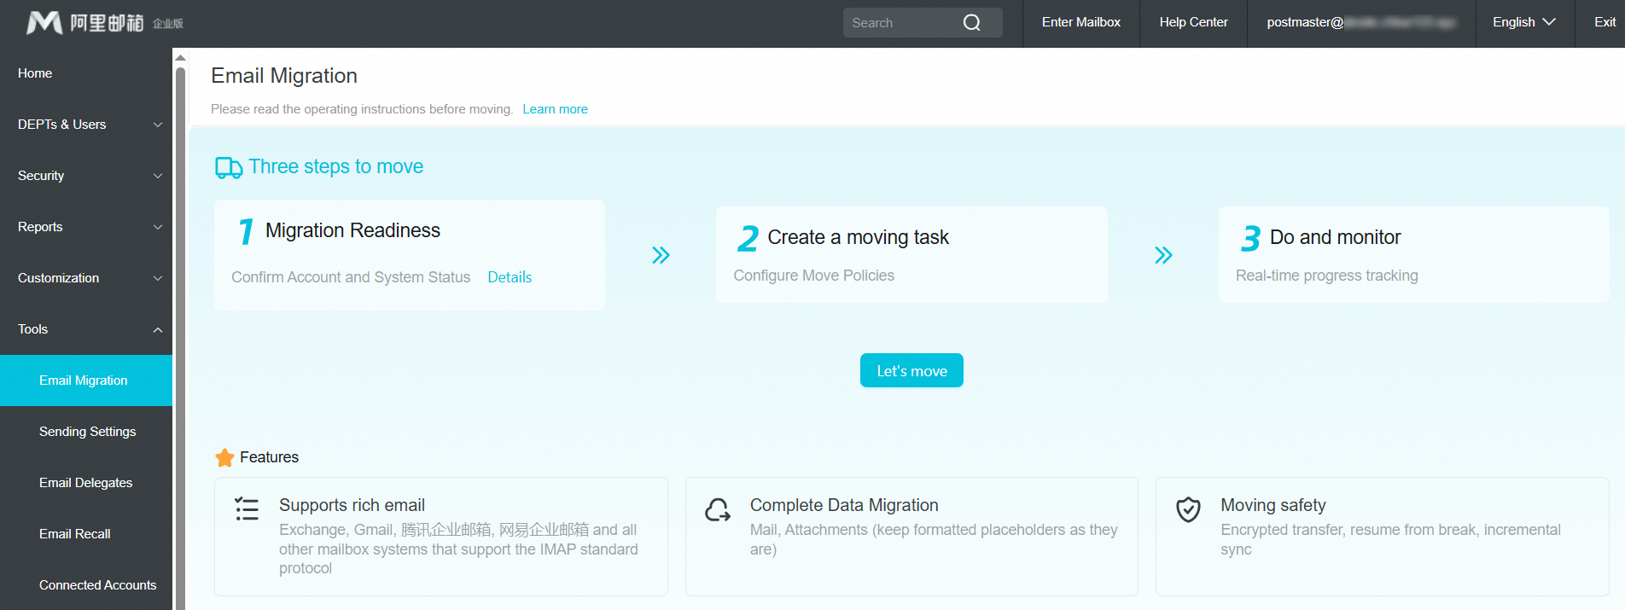Click the sidebar scrollbar up arrow
The height and width of the screenshot is (610, 1625).
coord(180,58)
